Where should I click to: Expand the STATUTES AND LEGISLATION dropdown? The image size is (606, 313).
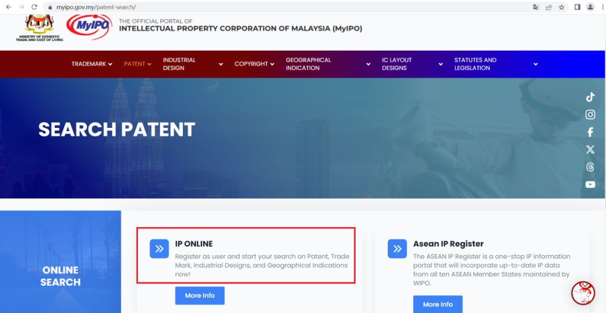pyautogui.click(x=496, y=64)
